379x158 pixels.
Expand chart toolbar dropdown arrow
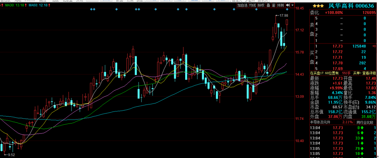tap(293, 5)
